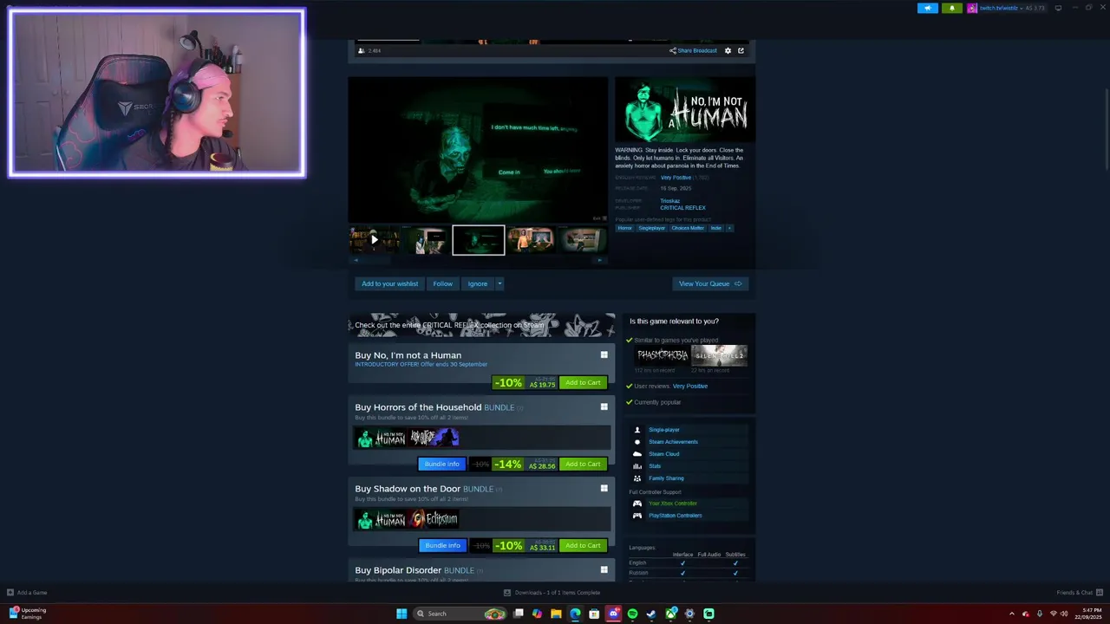Click Windows icon on Bipolar Disorder bundle
Image resolution: width=1110 pixels, height=624 pixels.
point(604,569)
